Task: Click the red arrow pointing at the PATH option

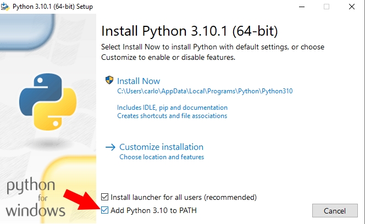Action: coord(81,202)
